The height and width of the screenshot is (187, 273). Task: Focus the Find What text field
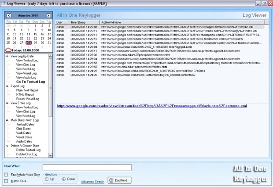click(x=87, y=168)
